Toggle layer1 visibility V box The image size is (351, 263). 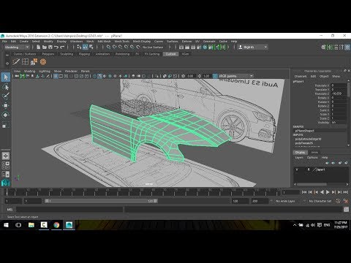pos(297,169)
